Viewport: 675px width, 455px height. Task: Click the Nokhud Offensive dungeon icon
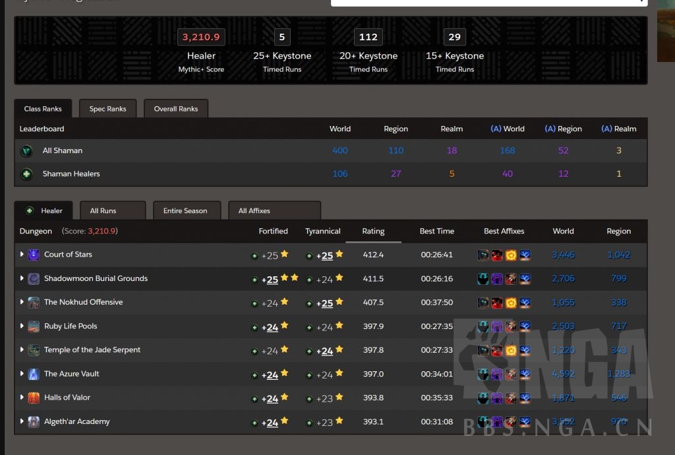click(x=34, y=303)
